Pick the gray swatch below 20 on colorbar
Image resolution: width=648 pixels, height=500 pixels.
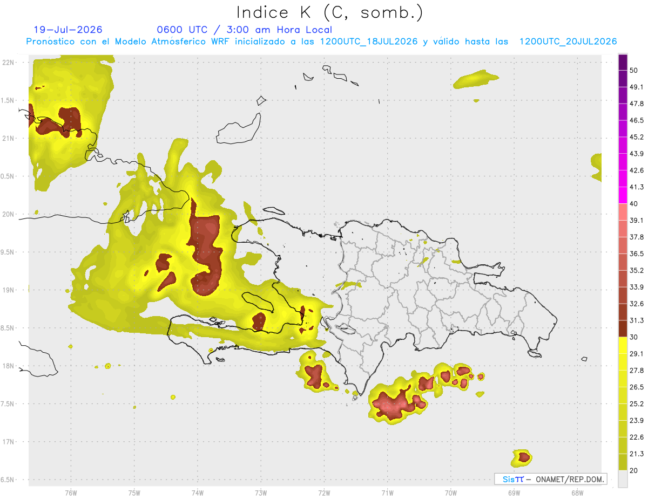[x=623, y=479]
